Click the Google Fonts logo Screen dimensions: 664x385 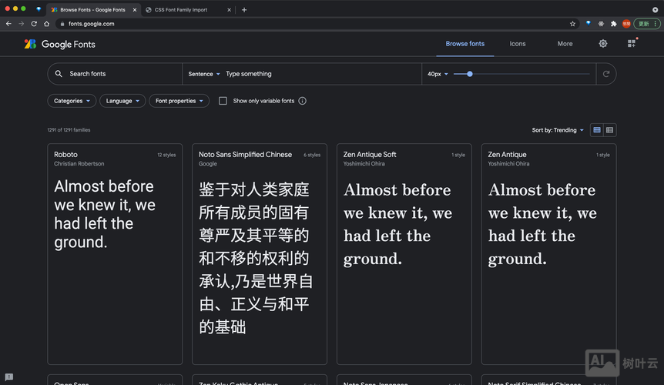60,44
